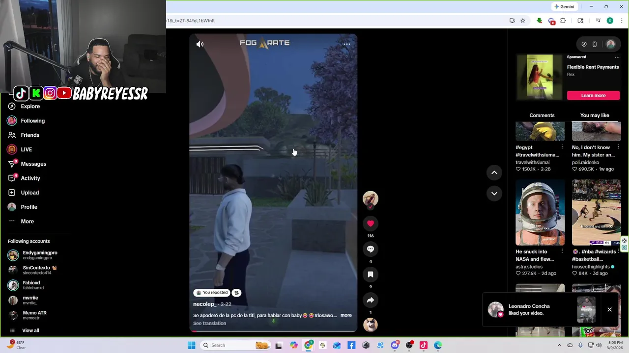
Task: Open Discord from the taskbar
Action: (395, 345)
